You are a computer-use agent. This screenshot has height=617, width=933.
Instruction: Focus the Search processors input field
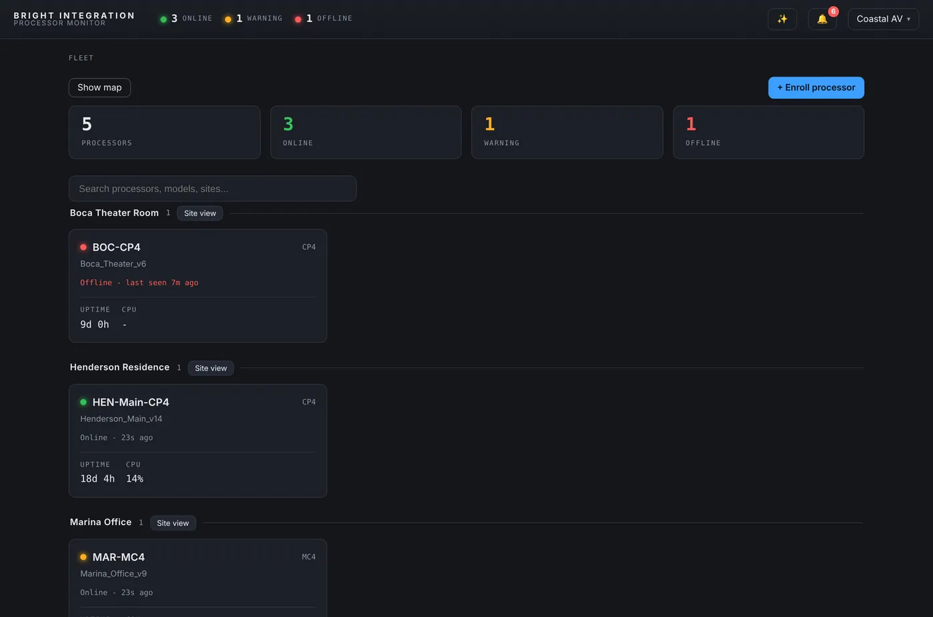click(213, 189)
